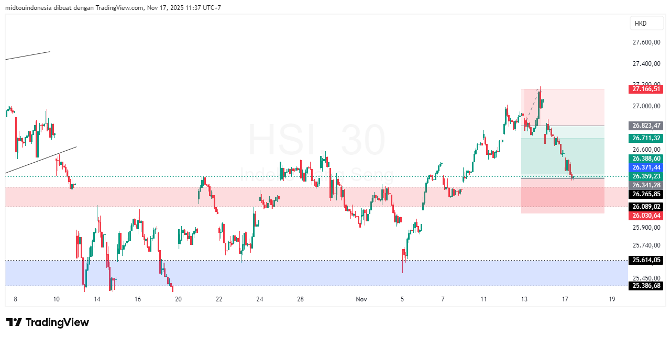Click the HSI, 30 watermark text
Viewport: 671px width, 338px height.
[x=316, y=140]
